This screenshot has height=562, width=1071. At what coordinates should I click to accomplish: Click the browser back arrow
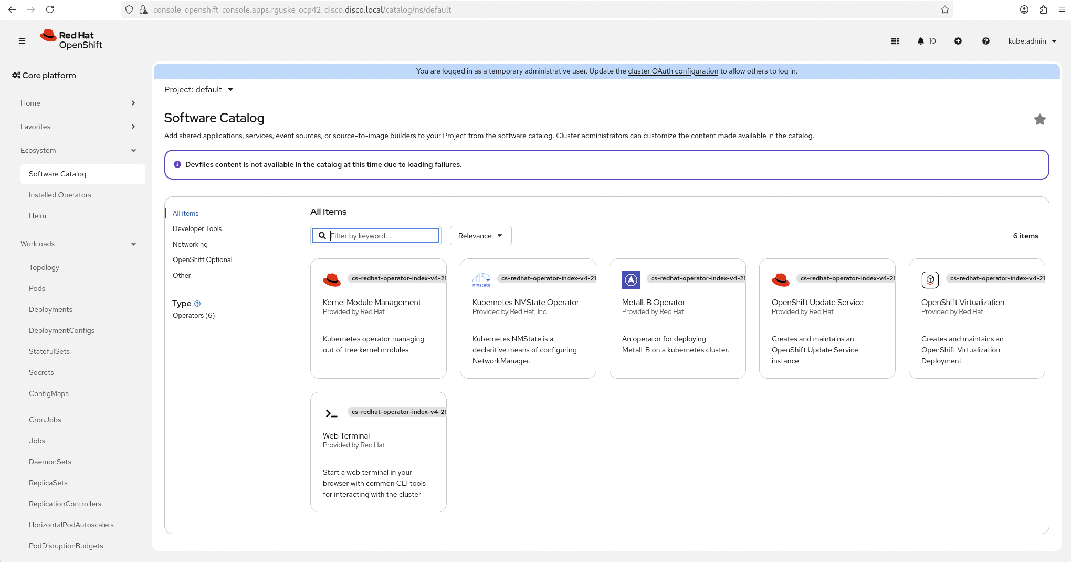point(12,9)
